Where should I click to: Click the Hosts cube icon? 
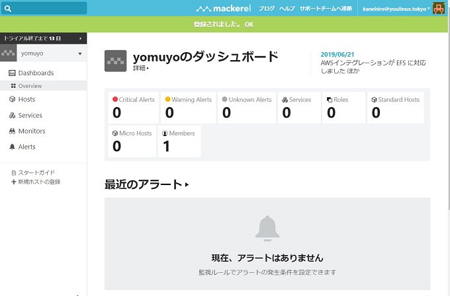(x=12, y=99)
